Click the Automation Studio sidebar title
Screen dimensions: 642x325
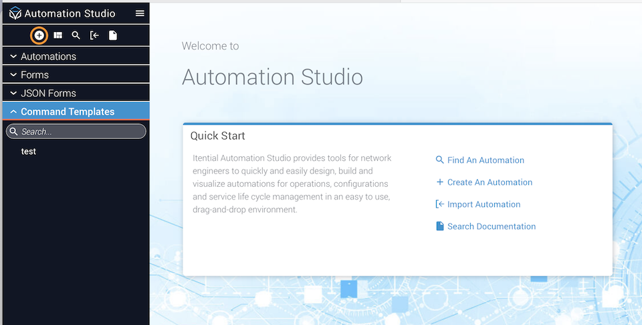pos(70,13)
